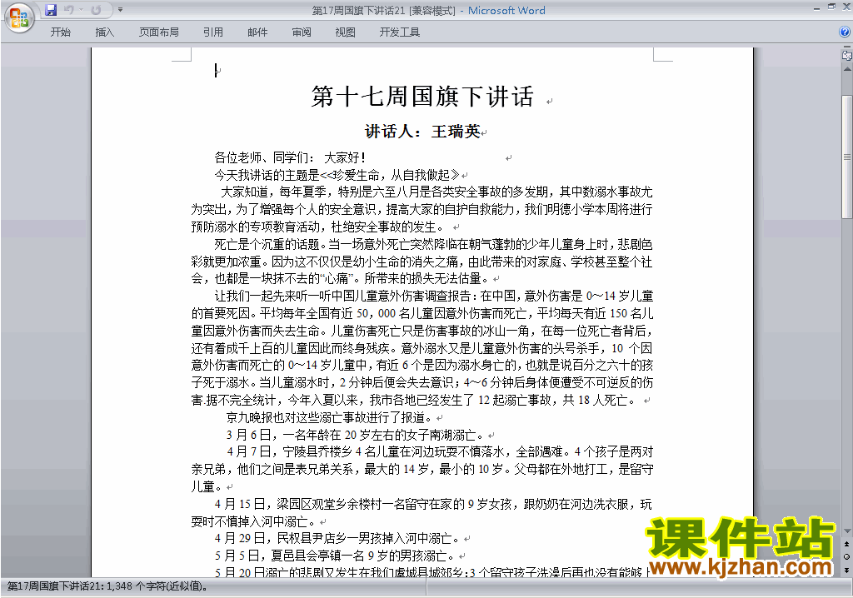Go to previous page with double-up arrow
This screenshot has height=598, width=853.
846,544
